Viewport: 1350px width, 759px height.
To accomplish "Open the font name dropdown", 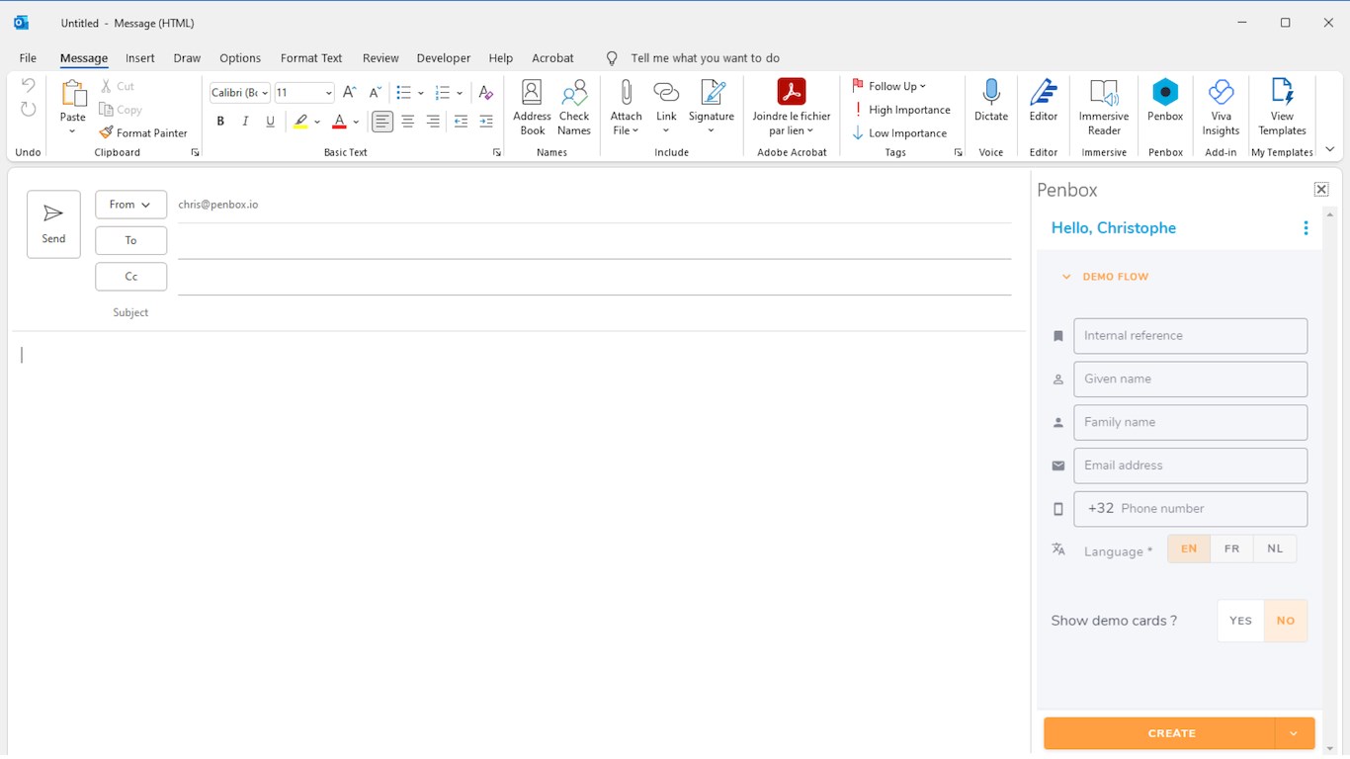I will pos(265,93).
